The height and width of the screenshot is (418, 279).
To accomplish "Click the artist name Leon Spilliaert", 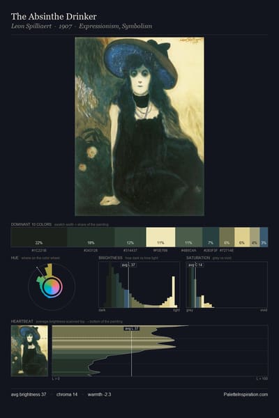I will (31, 26).
